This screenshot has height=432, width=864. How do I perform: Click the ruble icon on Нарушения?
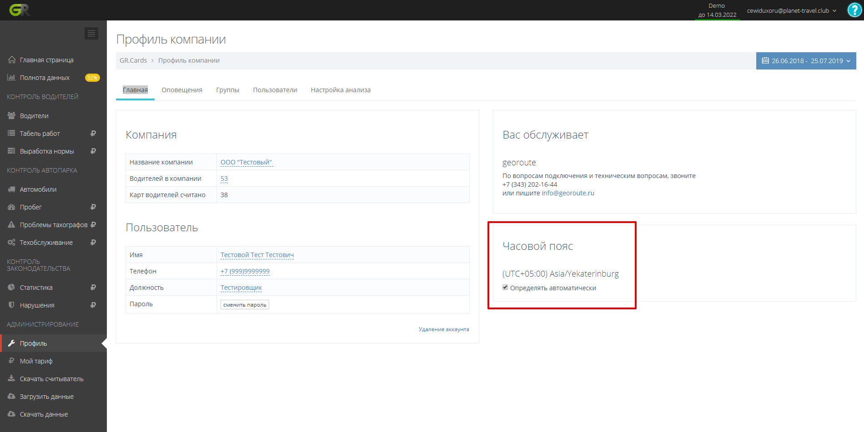pyautogui.click(x=93, y=305)
